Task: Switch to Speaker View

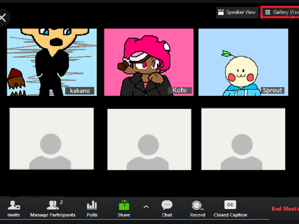Action: tap(237, 12)
